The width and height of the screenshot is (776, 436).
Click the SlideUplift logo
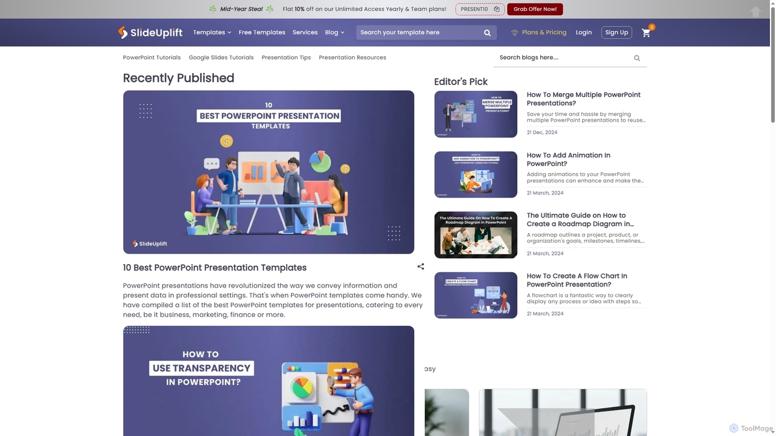(x=150, y=33)
